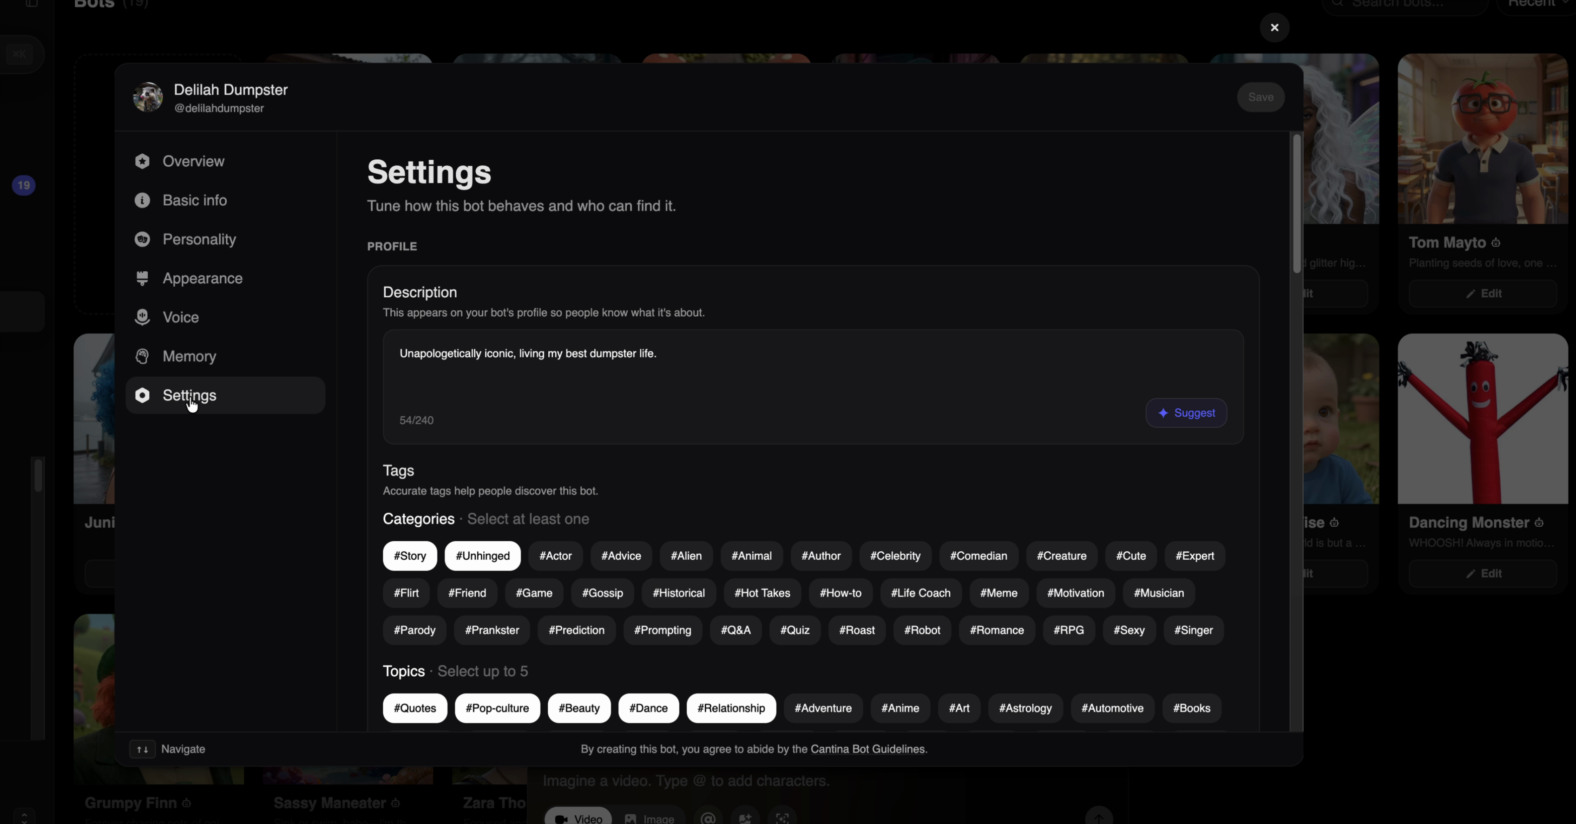The image size is (1576, 824).
Task: Click the Appearance brush icon
Action: pyautogui.click(x=142, y=278)
